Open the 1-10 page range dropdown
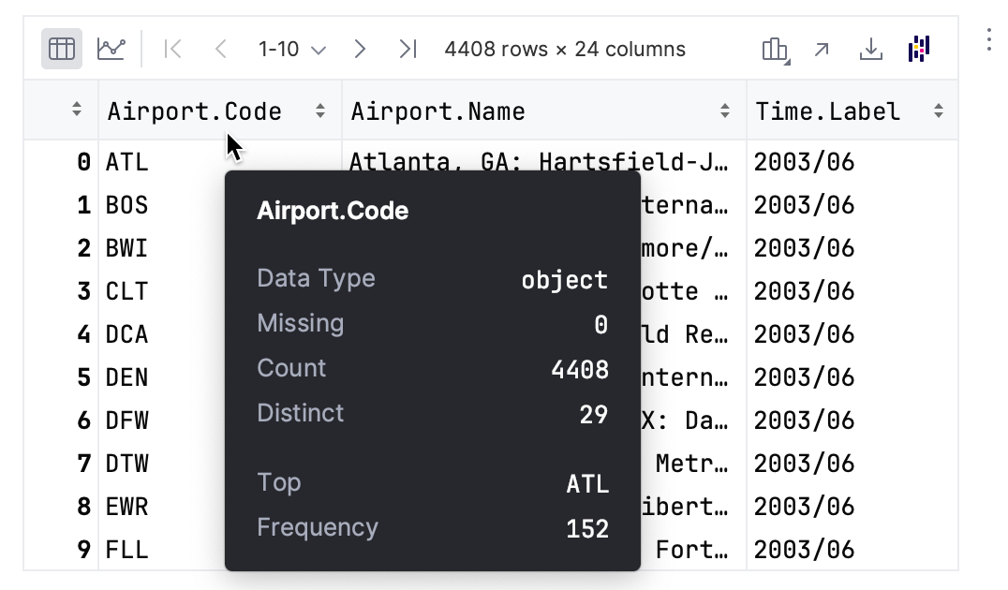Screen dimensions: 1008x590 tap(290, 48)
